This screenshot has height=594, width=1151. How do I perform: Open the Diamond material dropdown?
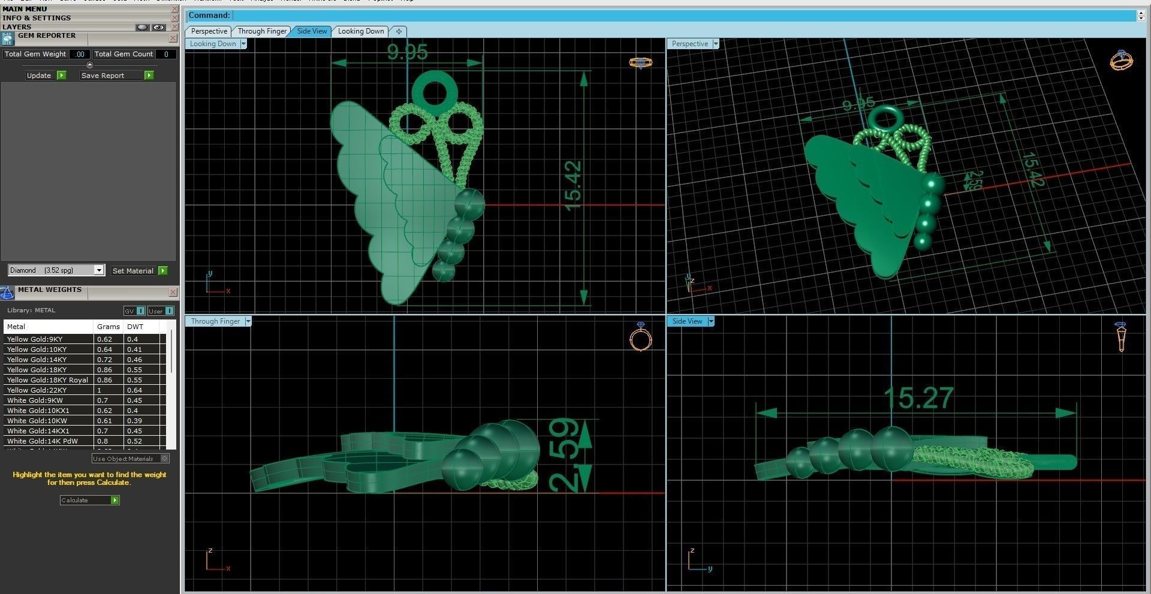(99, 270)
